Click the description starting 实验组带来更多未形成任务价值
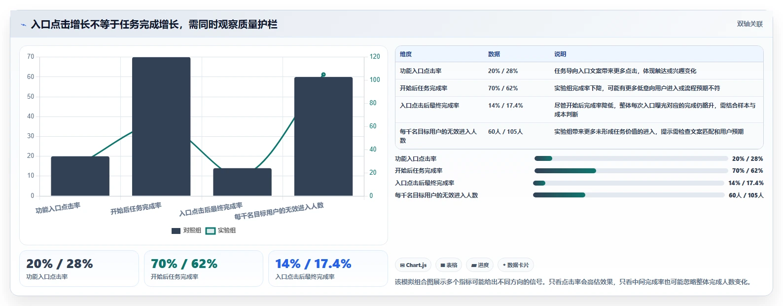The image size is (783, 306). (x=649, y=132)
